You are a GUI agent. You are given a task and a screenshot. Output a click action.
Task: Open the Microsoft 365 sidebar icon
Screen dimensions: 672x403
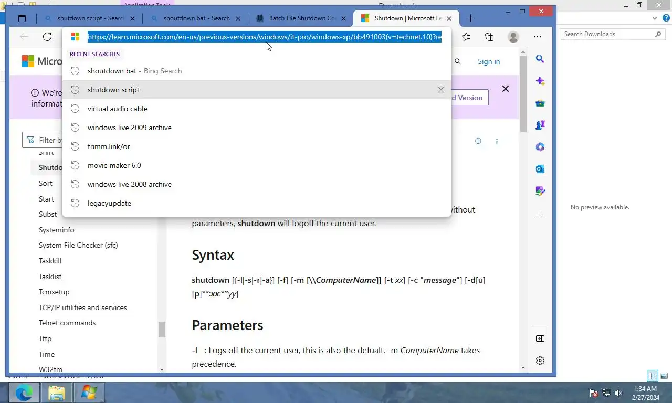pyautogui.click(x=540, y=147)
